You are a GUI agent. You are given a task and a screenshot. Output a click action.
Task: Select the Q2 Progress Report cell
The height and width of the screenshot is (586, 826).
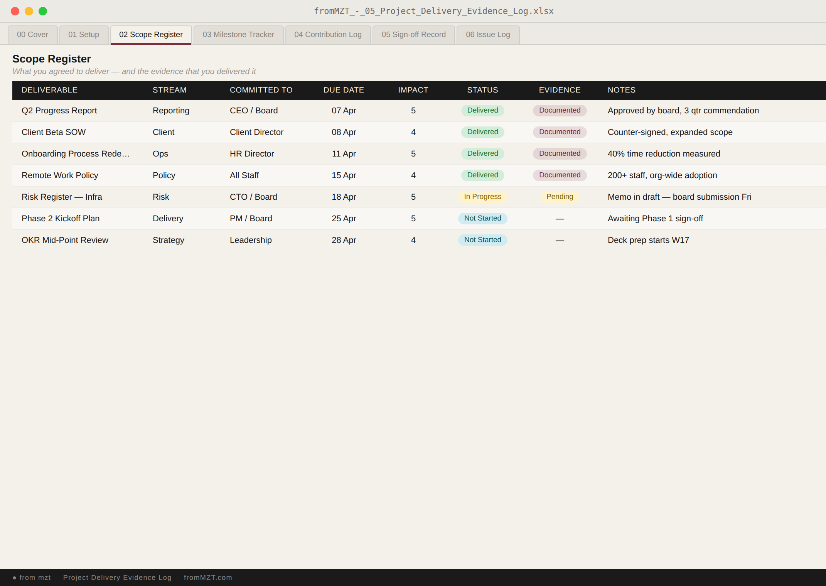pyautogui.click(x=59, y=111)
